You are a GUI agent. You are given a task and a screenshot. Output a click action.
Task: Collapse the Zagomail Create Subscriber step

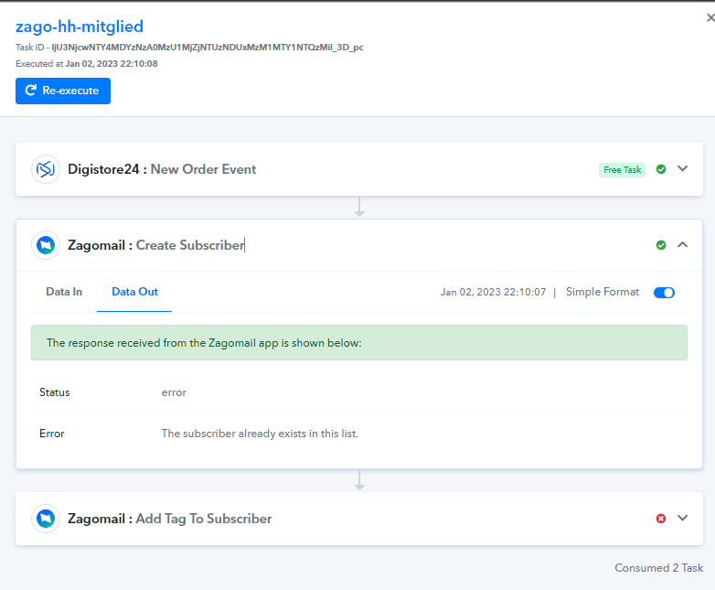tap(682, 244)
